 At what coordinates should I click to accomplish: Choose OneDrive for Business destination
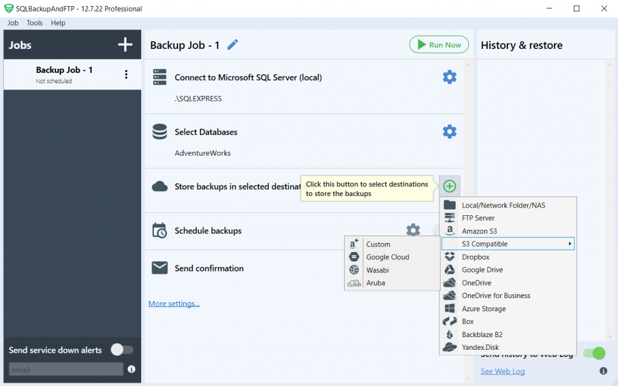click(x=508, y=296)
